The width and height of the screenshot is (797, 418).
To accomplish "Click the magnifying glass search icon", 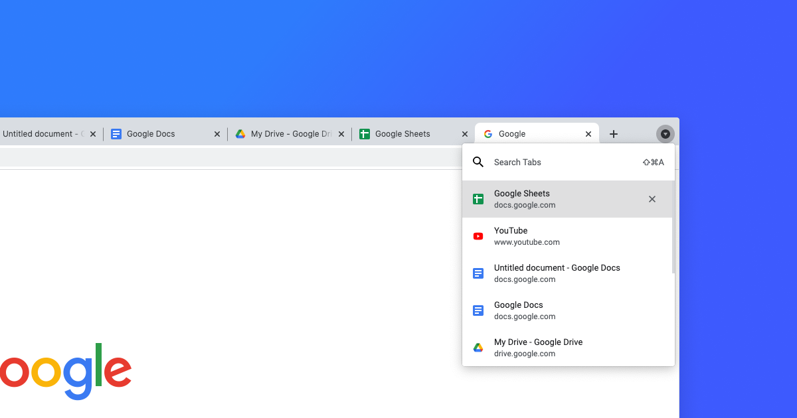I will 478,161.
